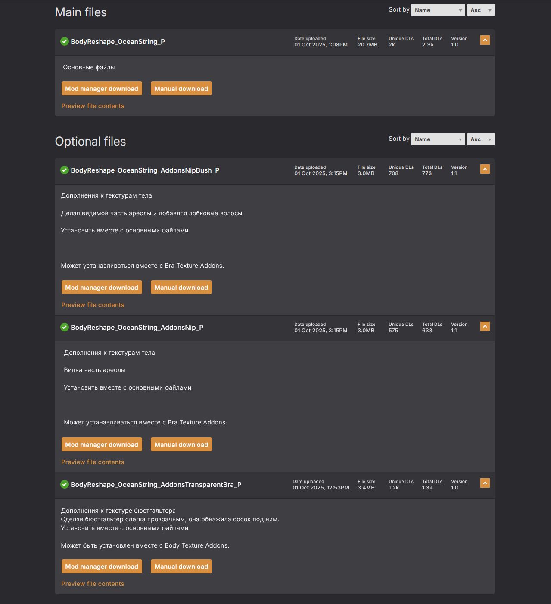Click green checkmark beside AddonsTransparentBra_P file

[x=65, y=485]
